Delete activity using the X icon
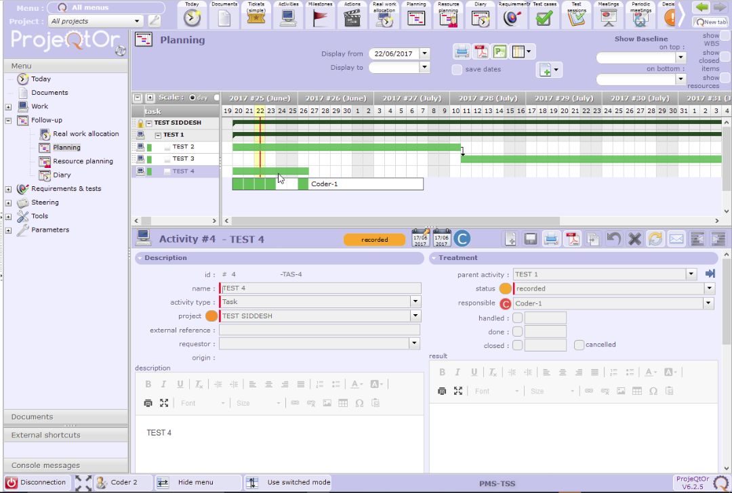Screen dimensions: 732x493 tap(634, 238)
